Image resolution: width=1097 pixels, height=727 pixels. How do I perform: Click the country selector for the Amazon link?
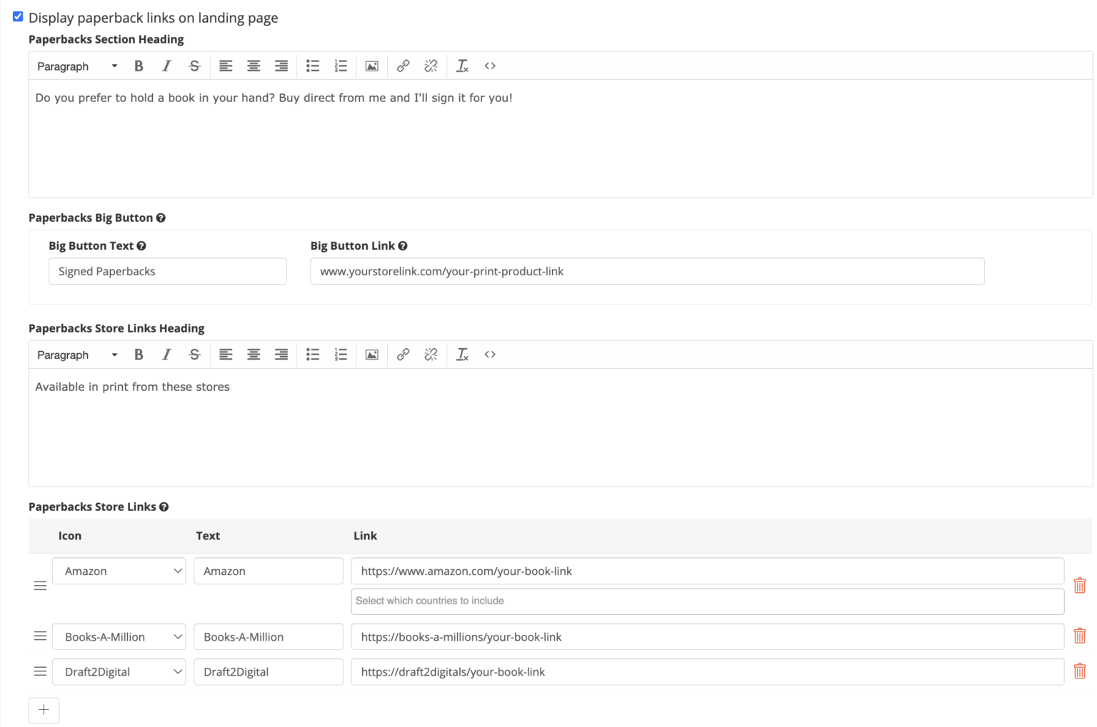pyautogui.click(x=706, y=601)
